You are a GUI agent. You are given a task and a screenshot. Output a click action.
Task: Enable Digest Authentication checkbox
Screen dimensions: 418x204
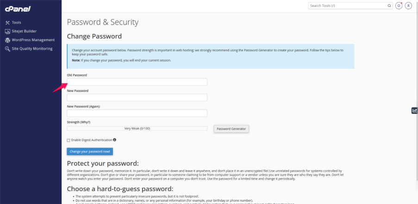69,140
